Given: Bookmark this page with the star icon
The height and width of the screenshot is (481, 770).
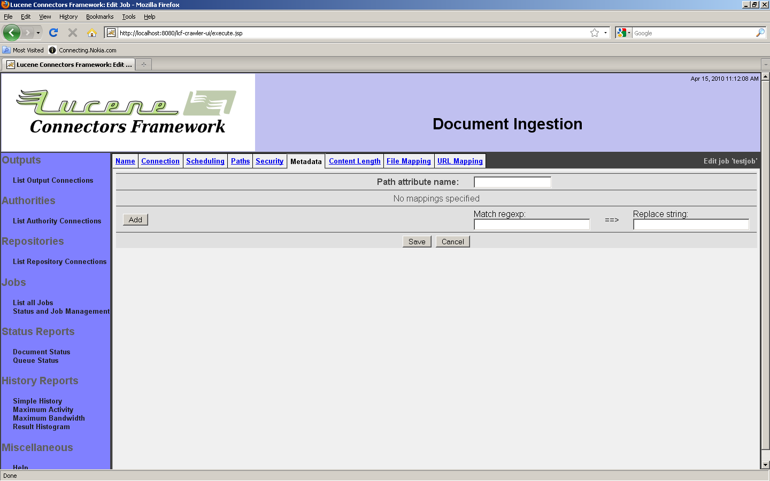Looking at the screenshot, I should [595, 33].
